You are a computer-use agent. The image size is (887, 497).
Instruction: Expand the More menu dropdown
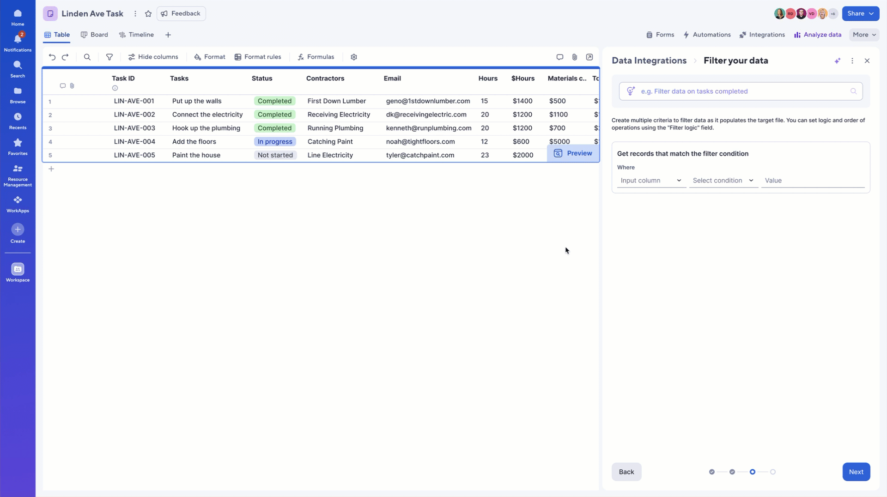[x=864, y=35]
